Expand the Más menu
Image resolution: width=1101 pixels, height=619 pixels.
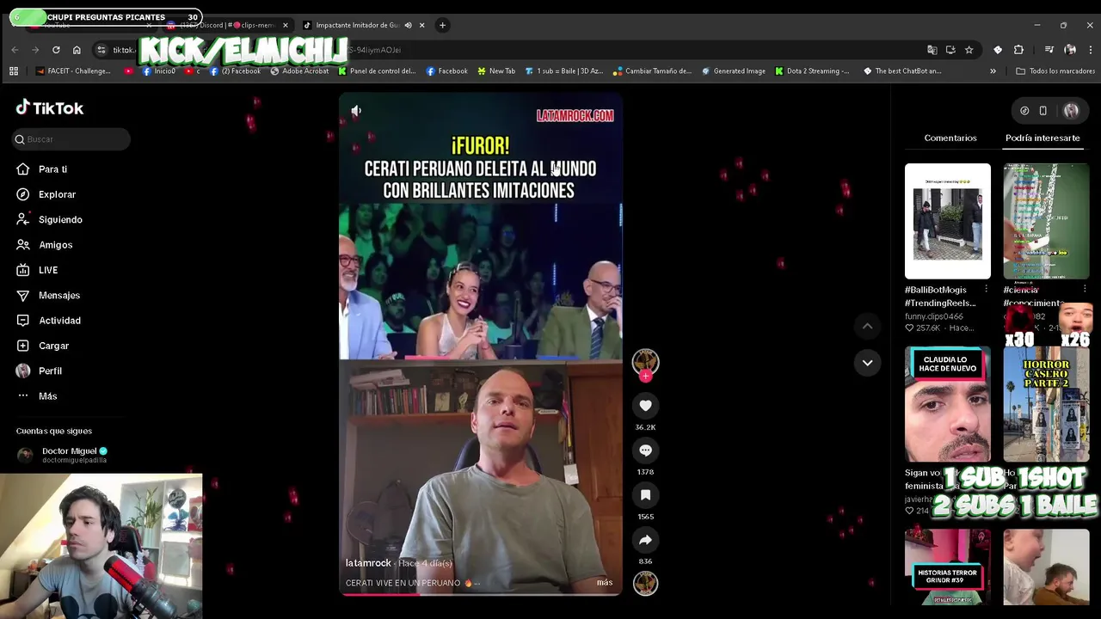click(x=47, y=396)
